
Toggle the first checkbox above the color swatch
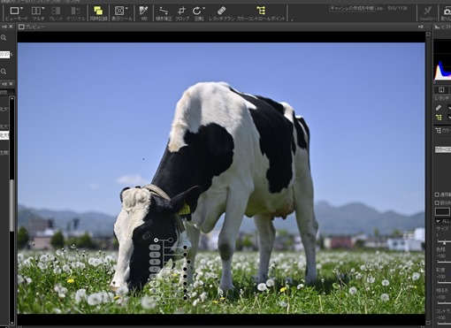point(437,195)
